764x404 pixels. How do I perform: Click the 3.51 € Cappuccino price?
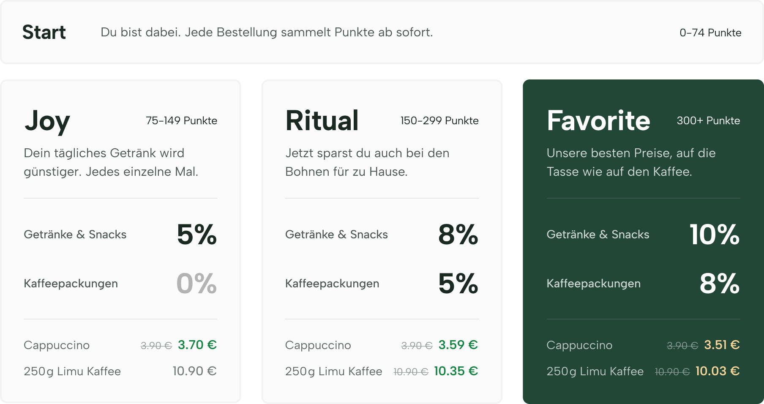tap(722, 345)
